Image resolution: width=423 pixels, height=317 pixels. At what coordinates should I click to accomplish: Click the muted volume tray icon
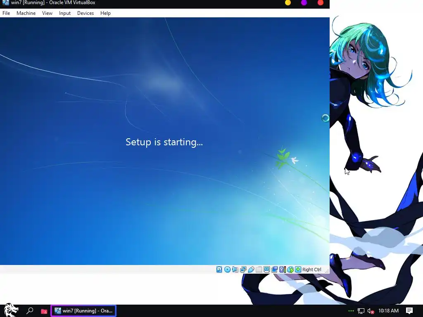pos(371,311)
